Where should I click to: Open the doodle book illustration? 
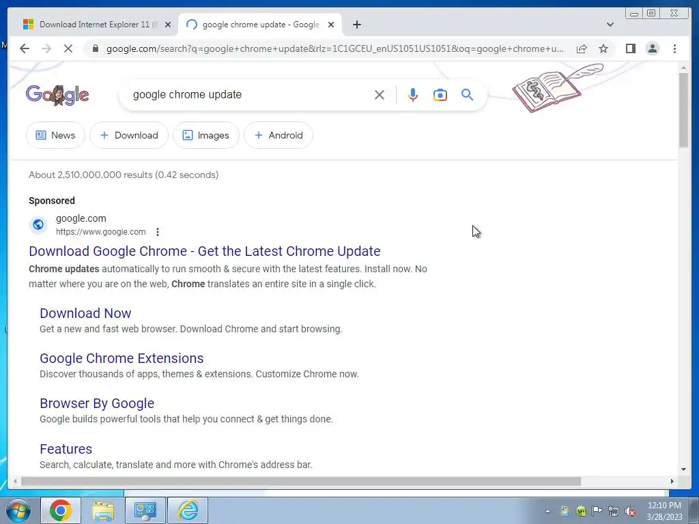(x=557, y=87)
